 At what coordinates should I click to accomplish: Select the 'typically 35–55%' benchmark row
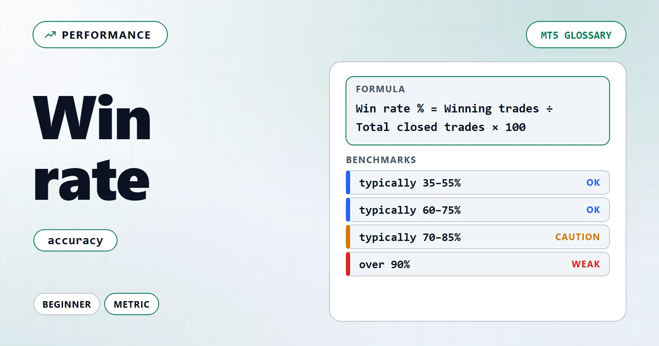click(x=478, y=182)
